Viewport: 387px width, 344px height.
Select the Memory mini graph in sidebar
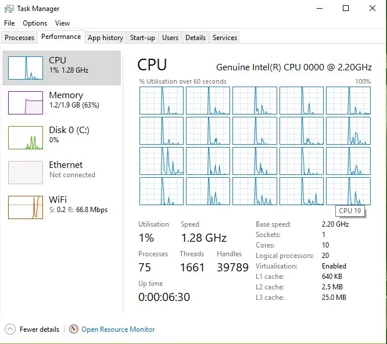click(x=26, y=103)
